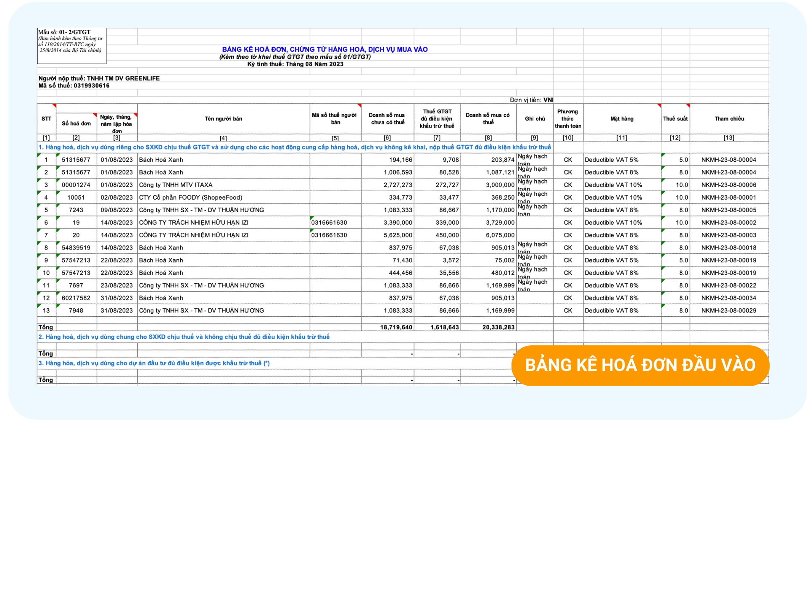Select the 'Mẫu số: 01-2/GTGT' form box
Image resolution: width=807 pixels, height=605 pixels.
[71, 45]
